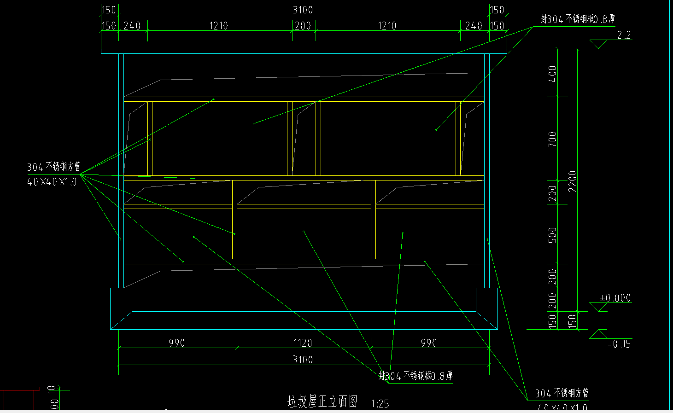Click the 2200 overall height dimension
This screenshot has height=413, width=673.
click(x=573, y=181)
